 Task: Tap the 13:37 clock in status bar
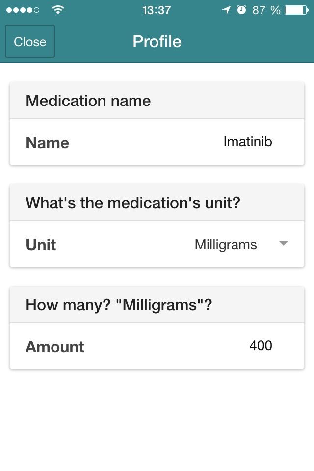click(156, 10)
